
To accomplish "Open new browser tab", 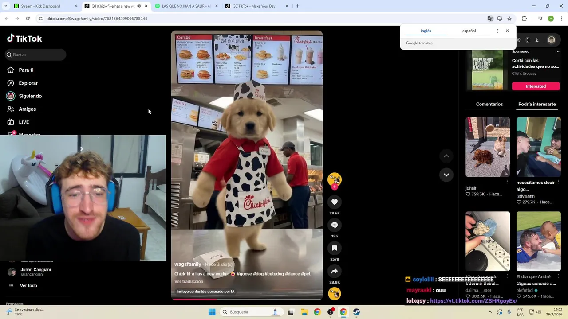I will [297, 6].
